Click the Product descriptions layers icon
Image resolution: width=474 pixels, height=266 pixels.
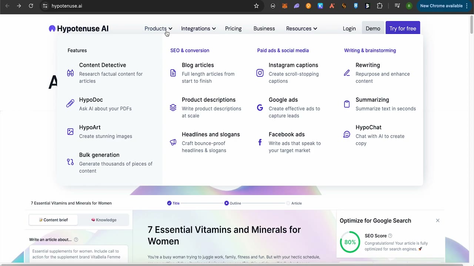click(x=173, y=108)
